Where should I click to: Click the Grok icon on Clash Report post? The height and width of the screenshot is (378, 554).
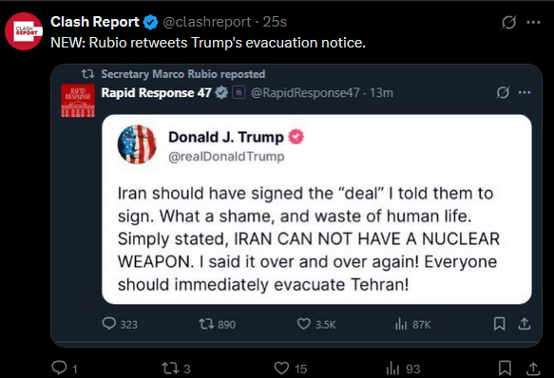coord(508,22)
